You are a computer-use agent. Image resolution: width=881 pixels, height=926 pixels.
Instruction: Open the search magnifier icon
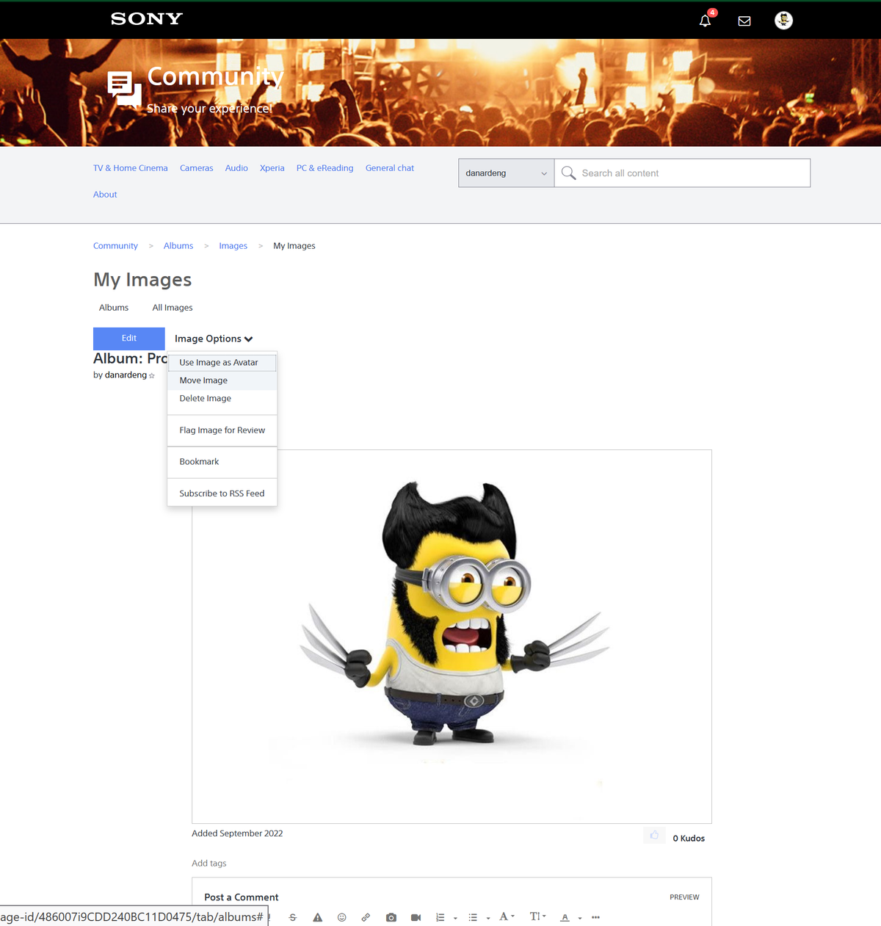click(568, 173)
